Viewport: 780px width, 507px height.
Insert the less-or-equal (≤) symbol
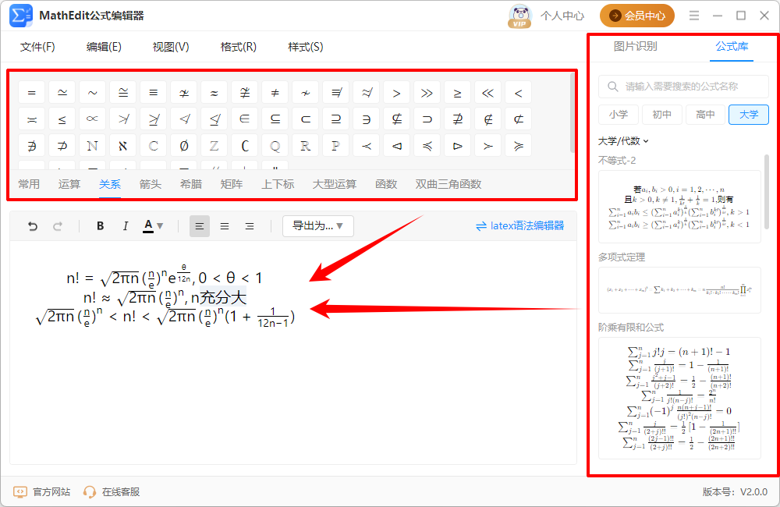(62, 119)
